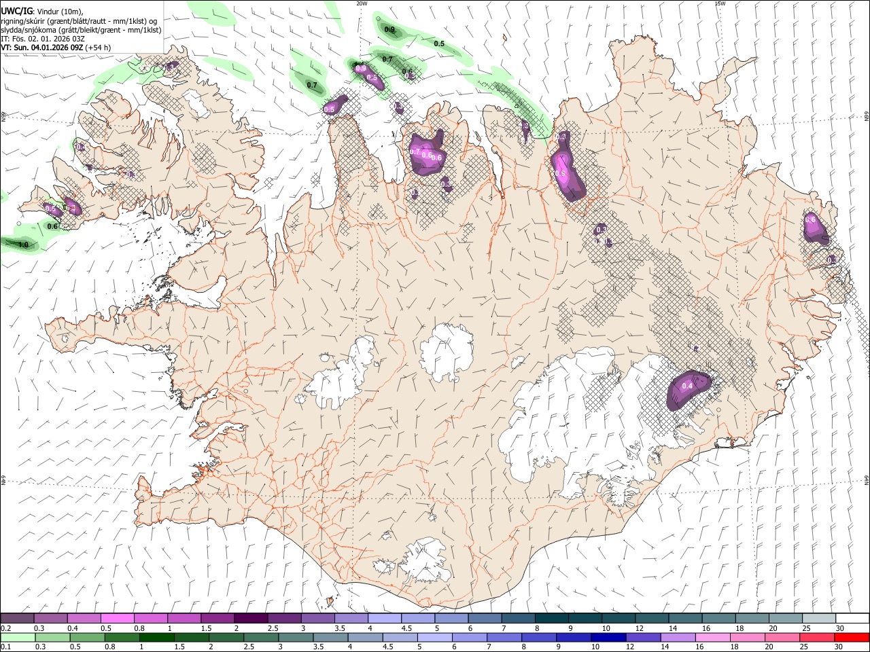Click the white '0.6' snow value on east coast
Image resolution: width=870 pixels, height=652 pixels.
(810, 219)
